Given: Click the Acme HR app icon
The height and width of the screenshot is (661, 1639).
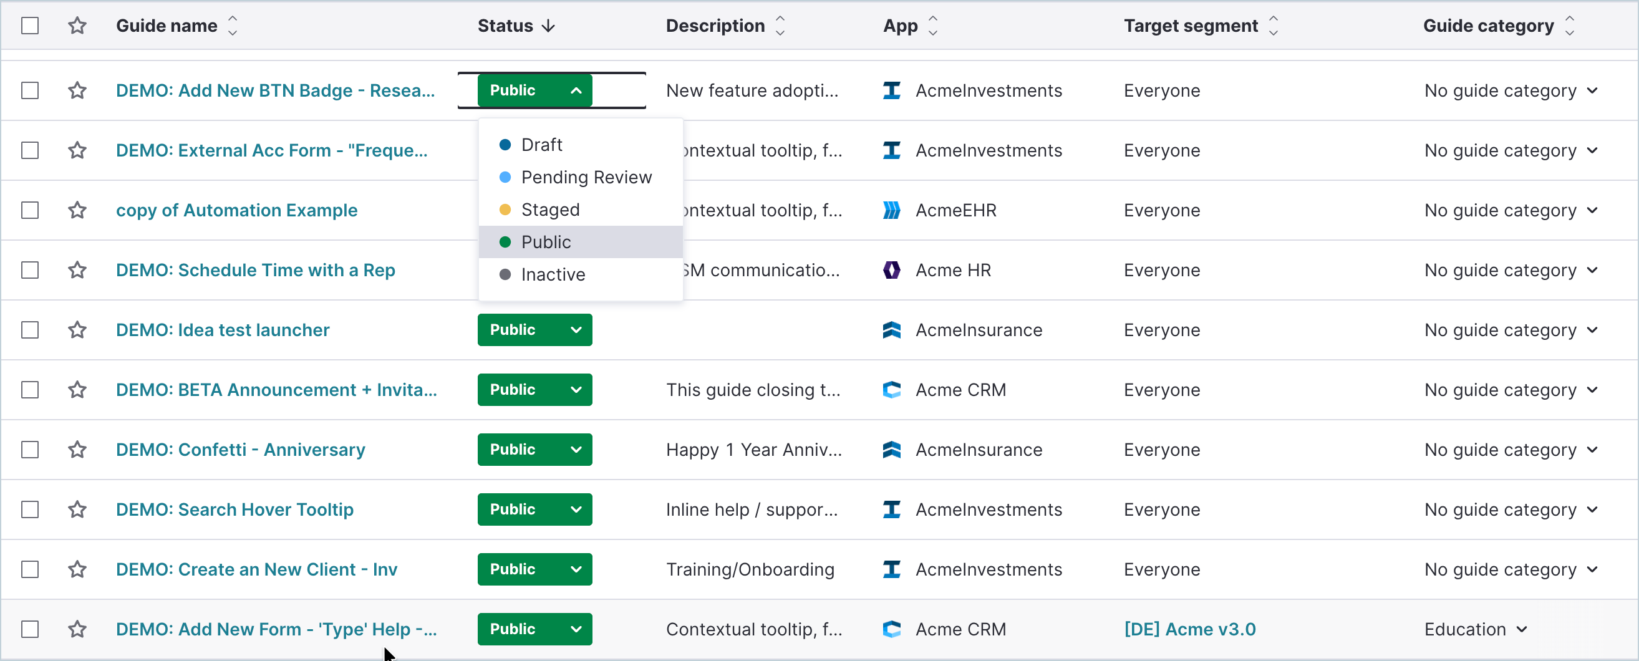Looking at the screenshot, I should (x=891, y=270).
